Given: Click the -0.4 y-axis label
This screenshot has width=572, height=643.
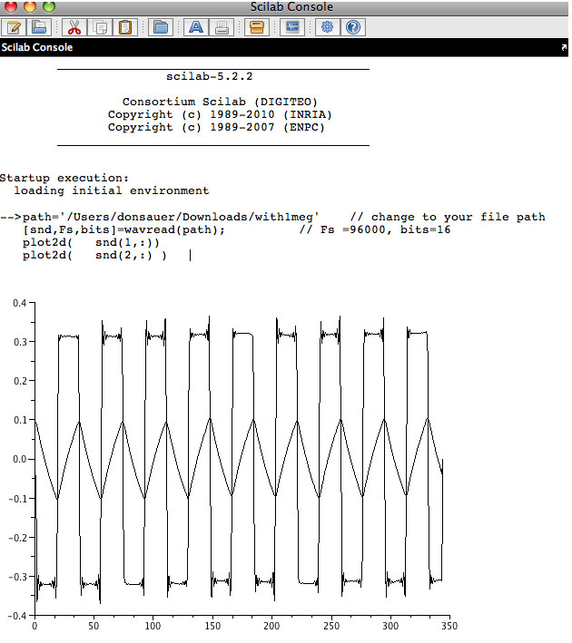Looking at the screenshot, I should (x=17, y=616).
